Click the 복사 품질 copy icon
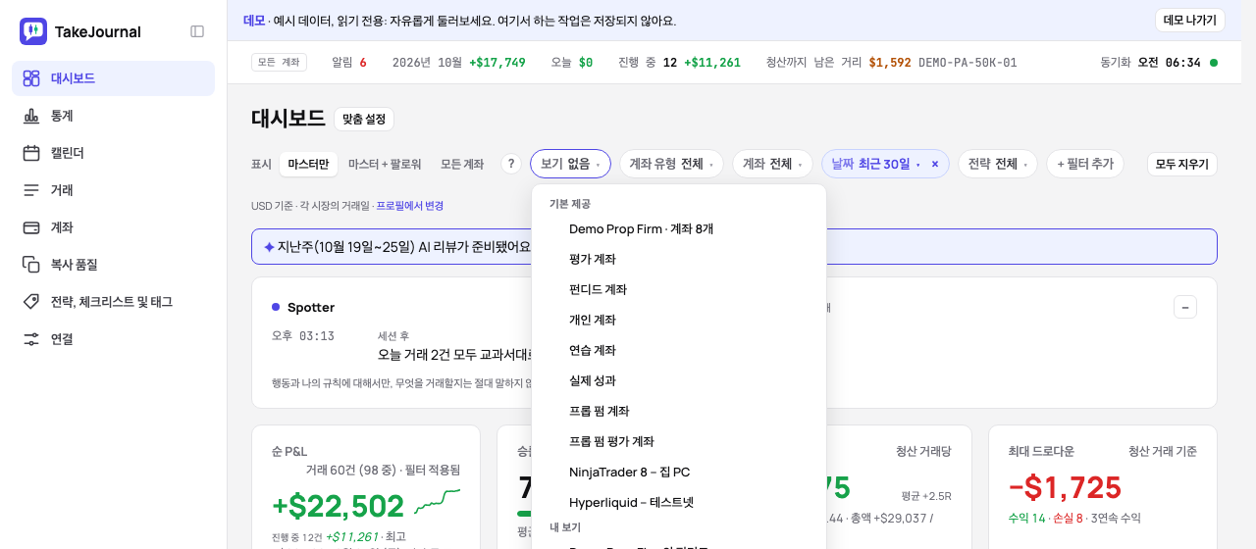Image resolution: width=1256 pixels, height=549 pixels. [31, 265]
